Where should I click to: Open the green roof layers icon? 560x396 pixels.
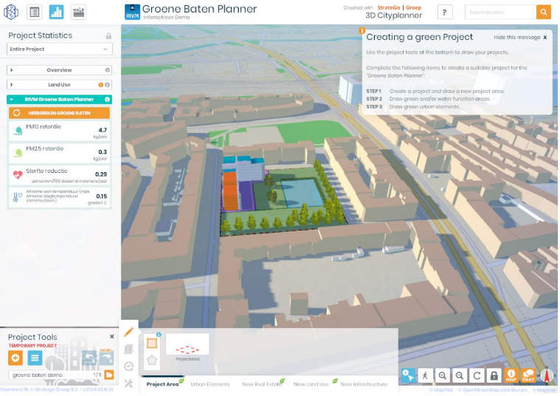(x=78, y=12)
